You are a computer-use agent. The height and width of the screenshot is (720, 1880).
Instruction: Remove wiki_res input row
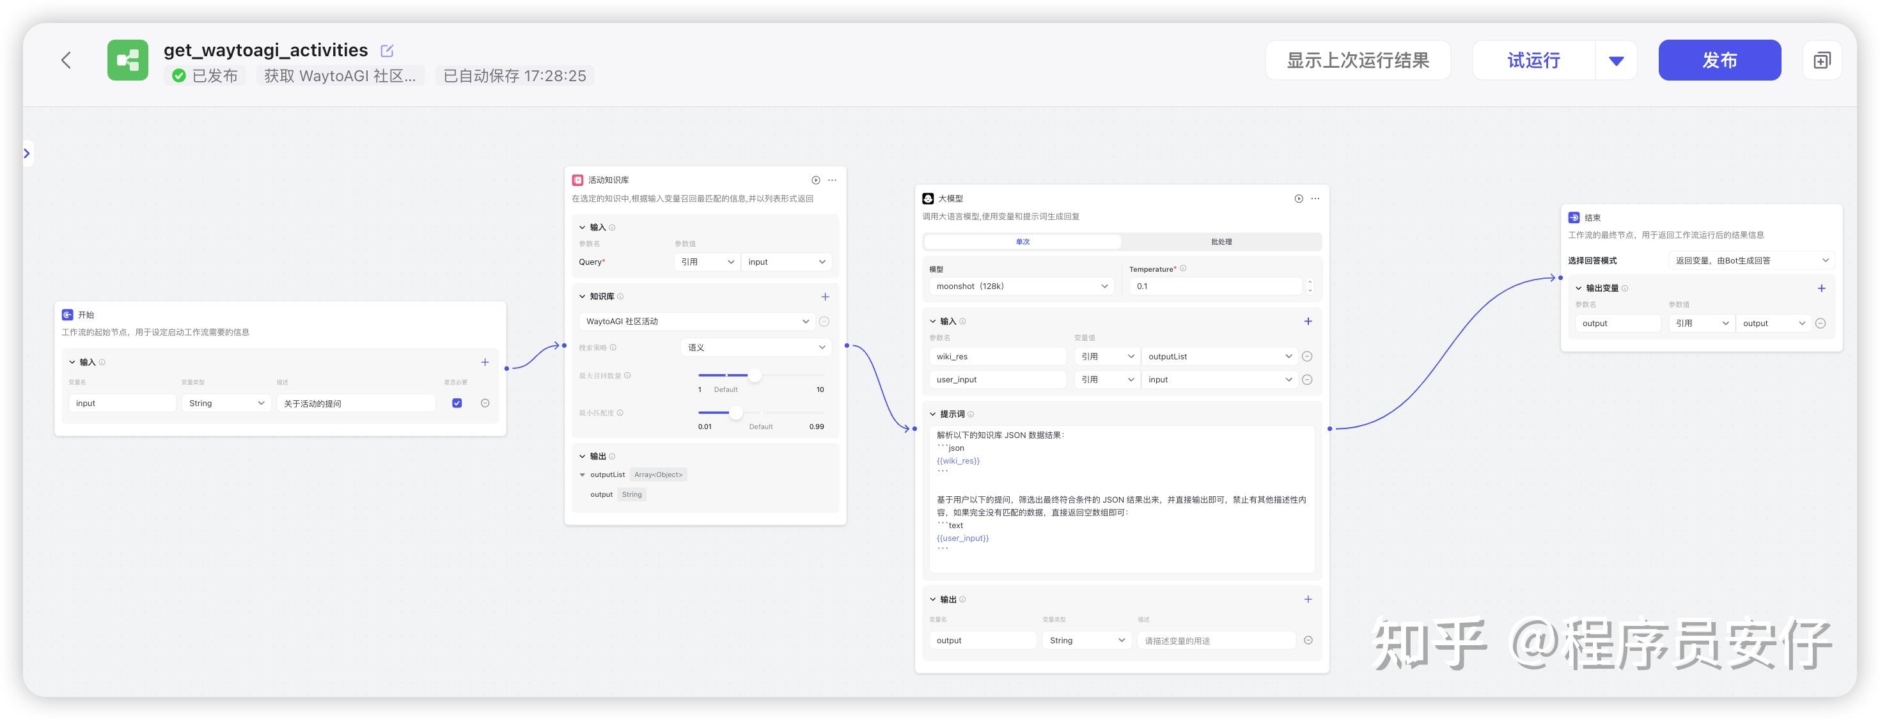pos(1307,357)
